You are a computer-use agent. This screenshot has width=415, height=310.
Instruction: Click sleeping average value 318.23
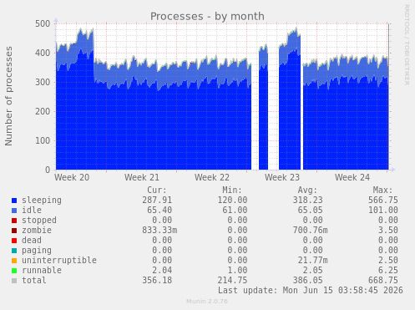point(308,201)
